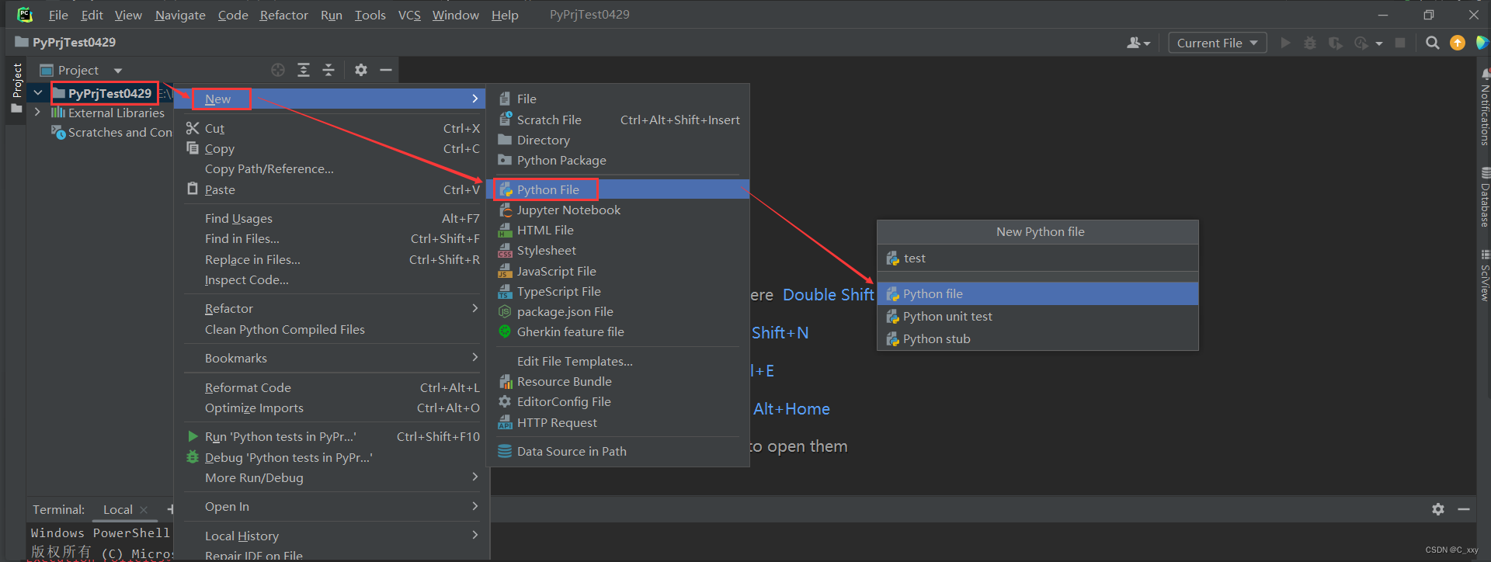Open the Refactor submenu in context menu
Viewport: 1491px width, 562px height.
click(334, 309)
